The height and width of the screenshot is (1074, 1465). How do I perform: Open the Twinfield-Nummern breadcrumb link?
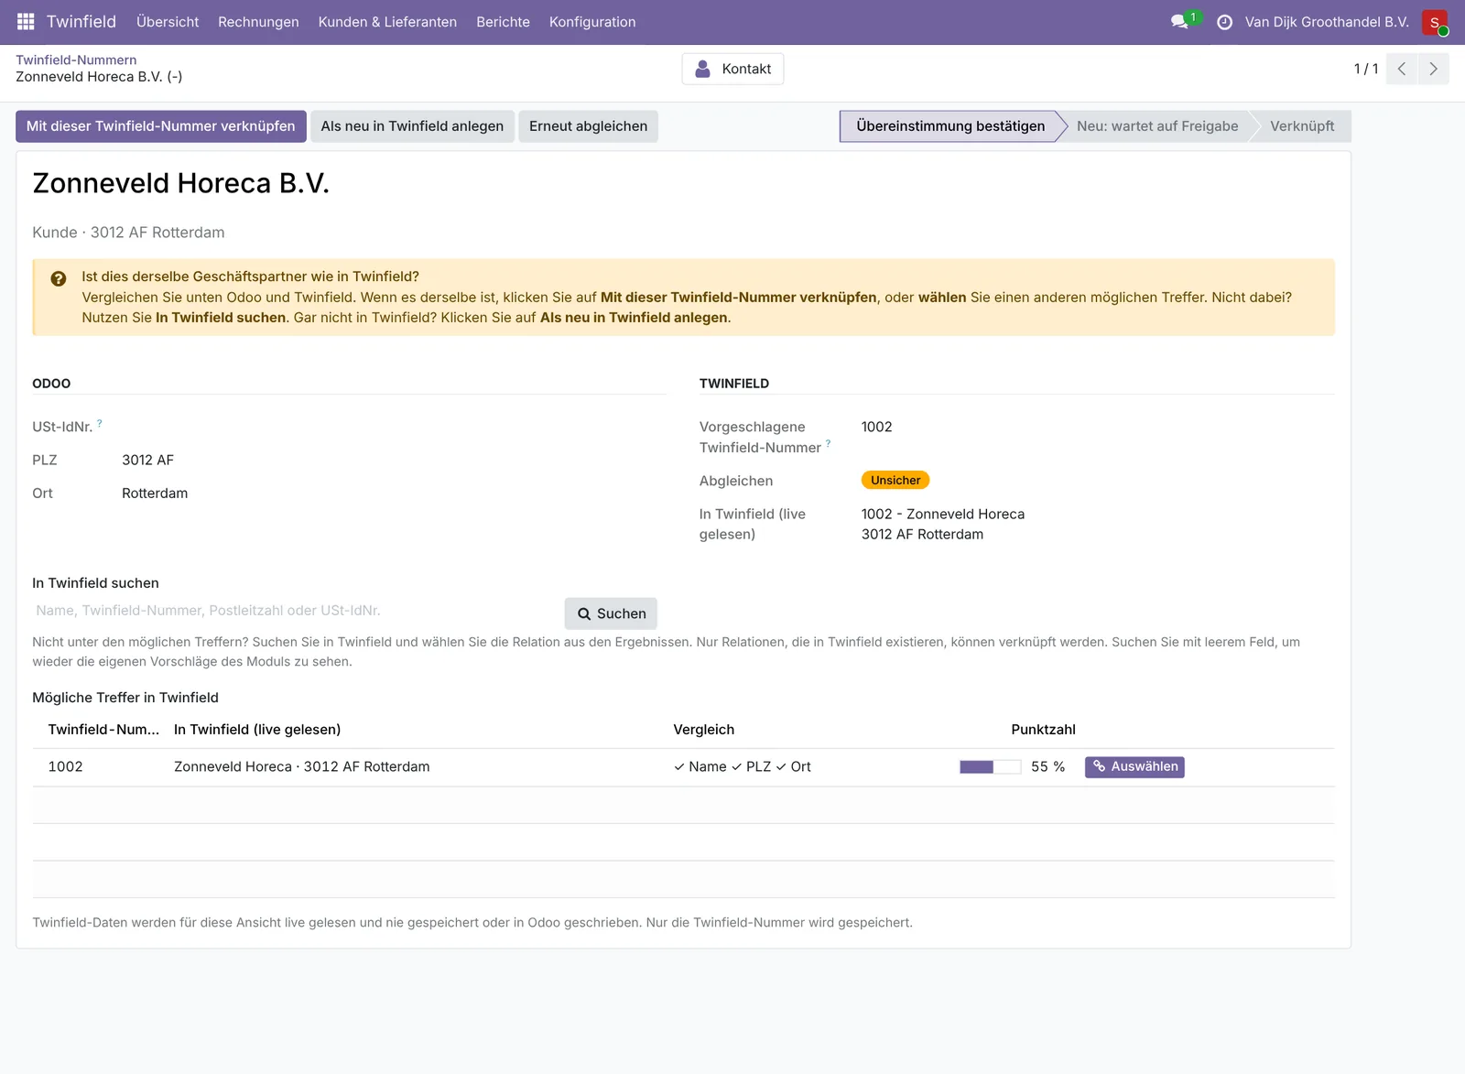tap(76, 60)
